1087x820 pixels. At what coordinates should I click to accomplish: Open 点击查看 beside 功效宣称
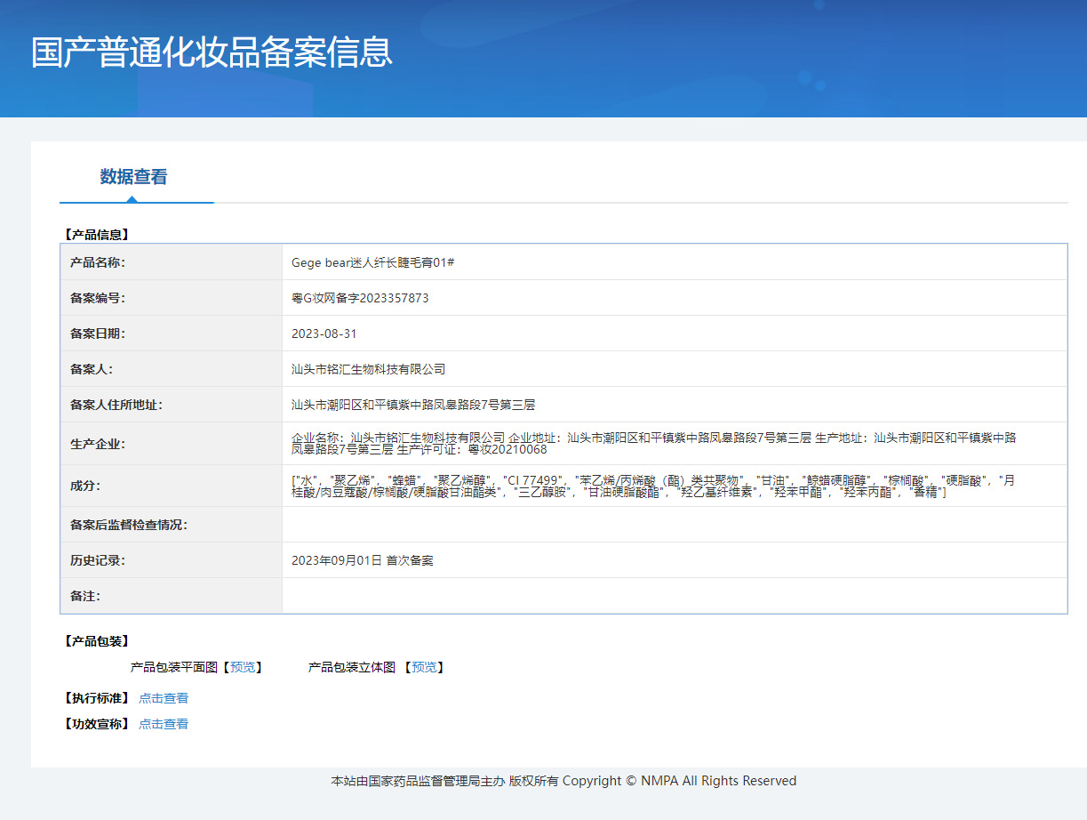click(164, 724)
